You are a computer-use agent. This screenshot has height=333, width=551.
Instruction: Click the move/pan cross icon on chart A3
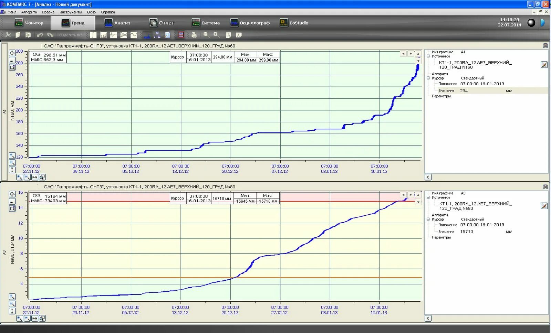12,194
